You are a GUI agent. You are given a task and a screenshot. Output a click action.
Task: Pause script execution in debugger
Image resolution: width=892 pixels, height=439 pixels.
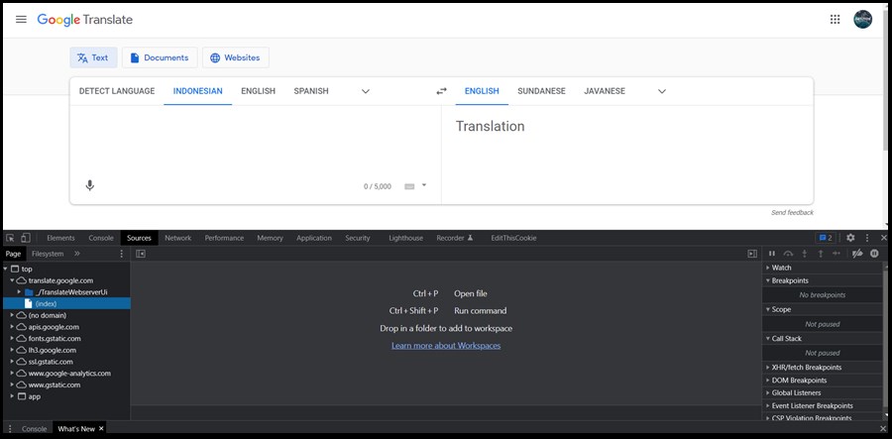pyautogui.click(x=772, y=254)
